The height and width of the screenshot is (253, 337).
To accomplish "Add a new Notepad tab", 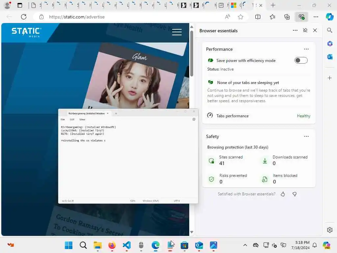I will [x=116, y=113].
